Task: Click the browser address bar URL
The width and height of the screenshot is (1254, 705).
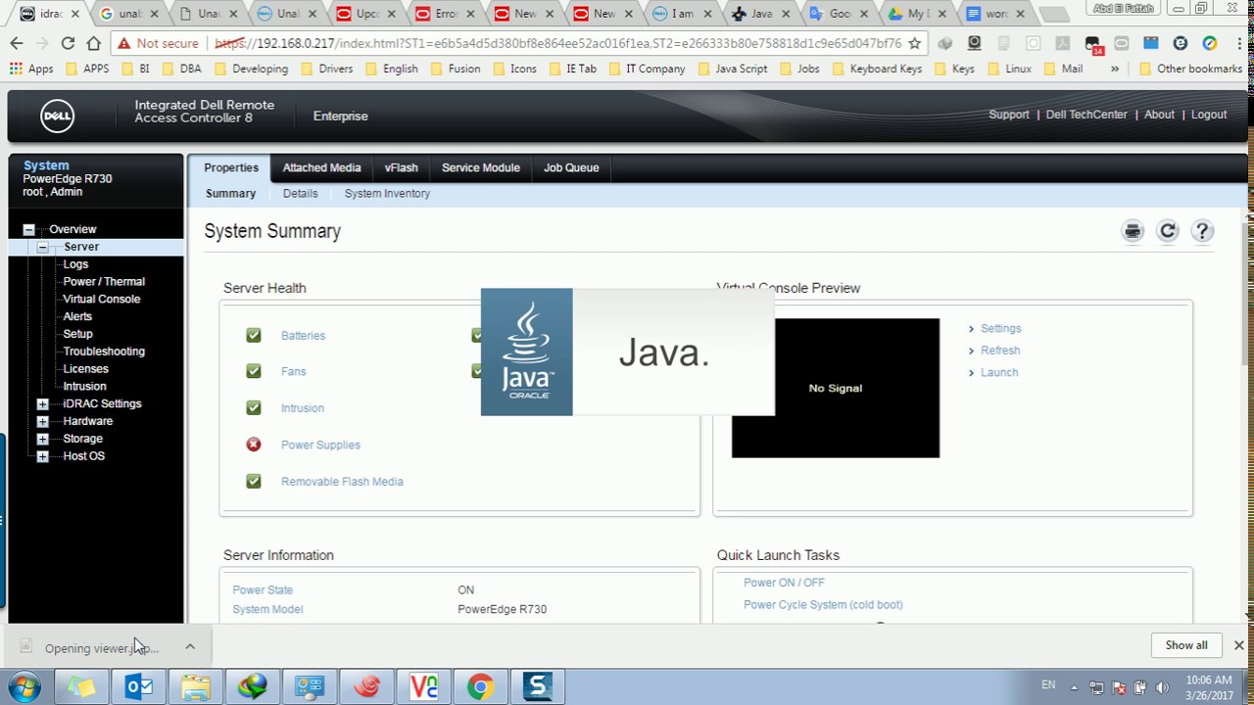Action: (x=558, y=43)
